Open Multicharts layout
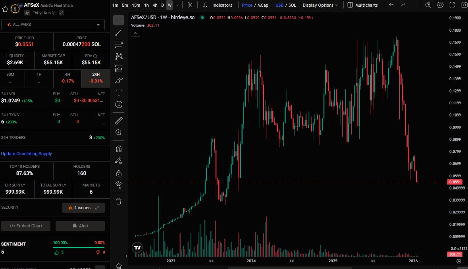Image resolution: width=468 pixels, height=269 pixels. point(363,5)
